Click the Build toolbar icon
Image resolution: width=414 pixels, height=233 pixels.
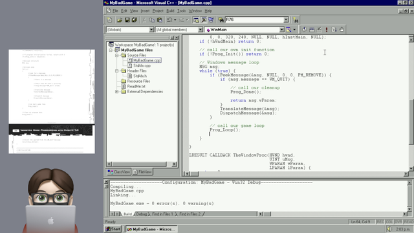(x=312, y=30)
